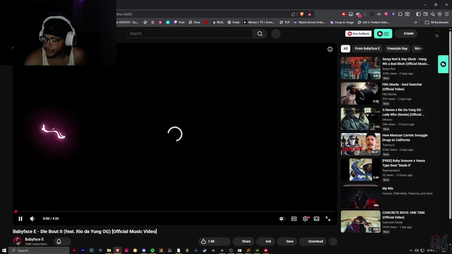Open Babyfxce E channel name link

tap(34, 239)
